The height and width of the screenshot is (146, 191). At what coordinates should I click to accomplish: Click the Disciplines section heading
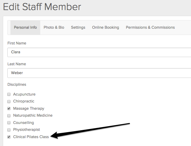click(17, 85)
